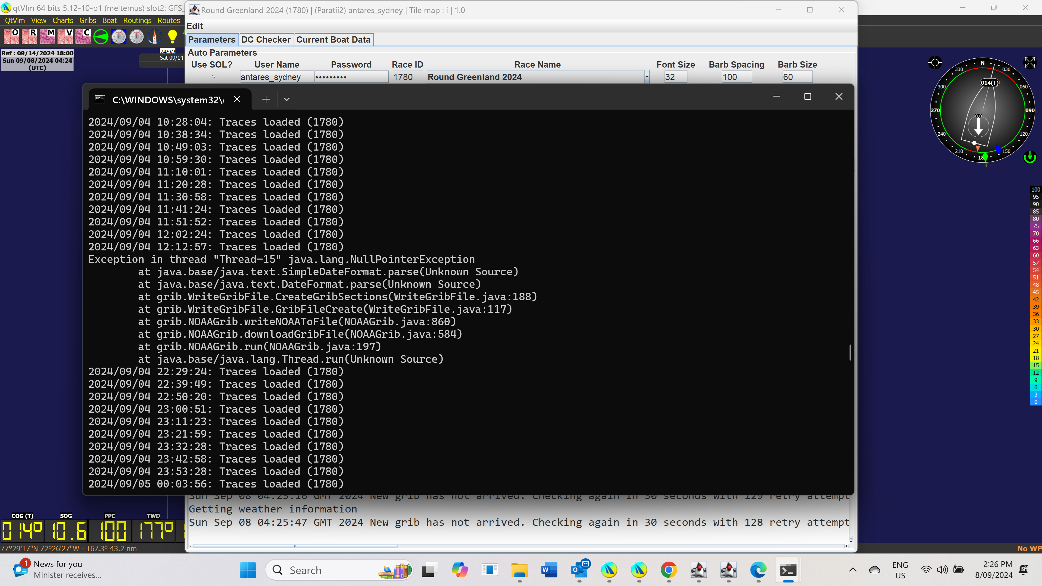1042x586 pixels.
Task: Open the Gribs menu
Action: [87, 20]
